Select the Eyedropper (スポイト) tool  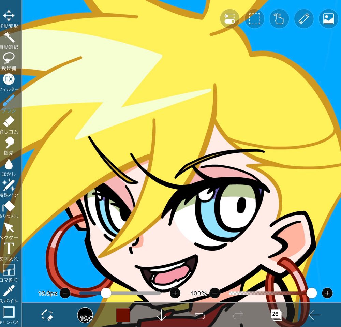pos(9,294)
